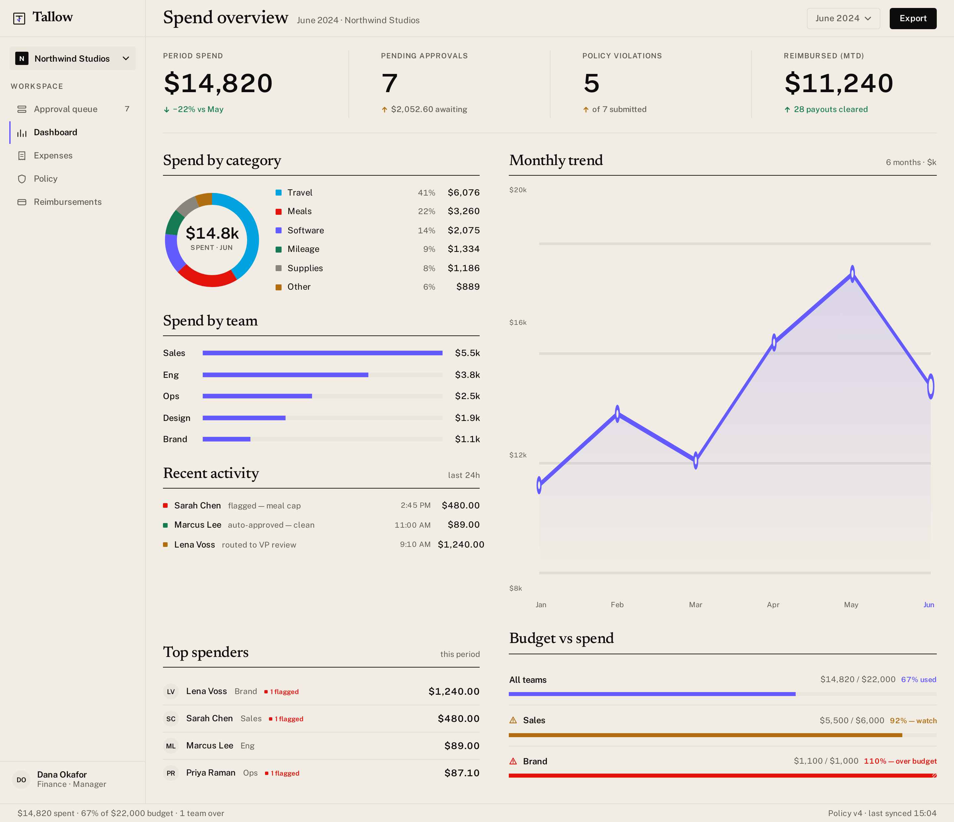Click the Supplies gray legend swatch

pyautogui.click(x=279, y=268)
